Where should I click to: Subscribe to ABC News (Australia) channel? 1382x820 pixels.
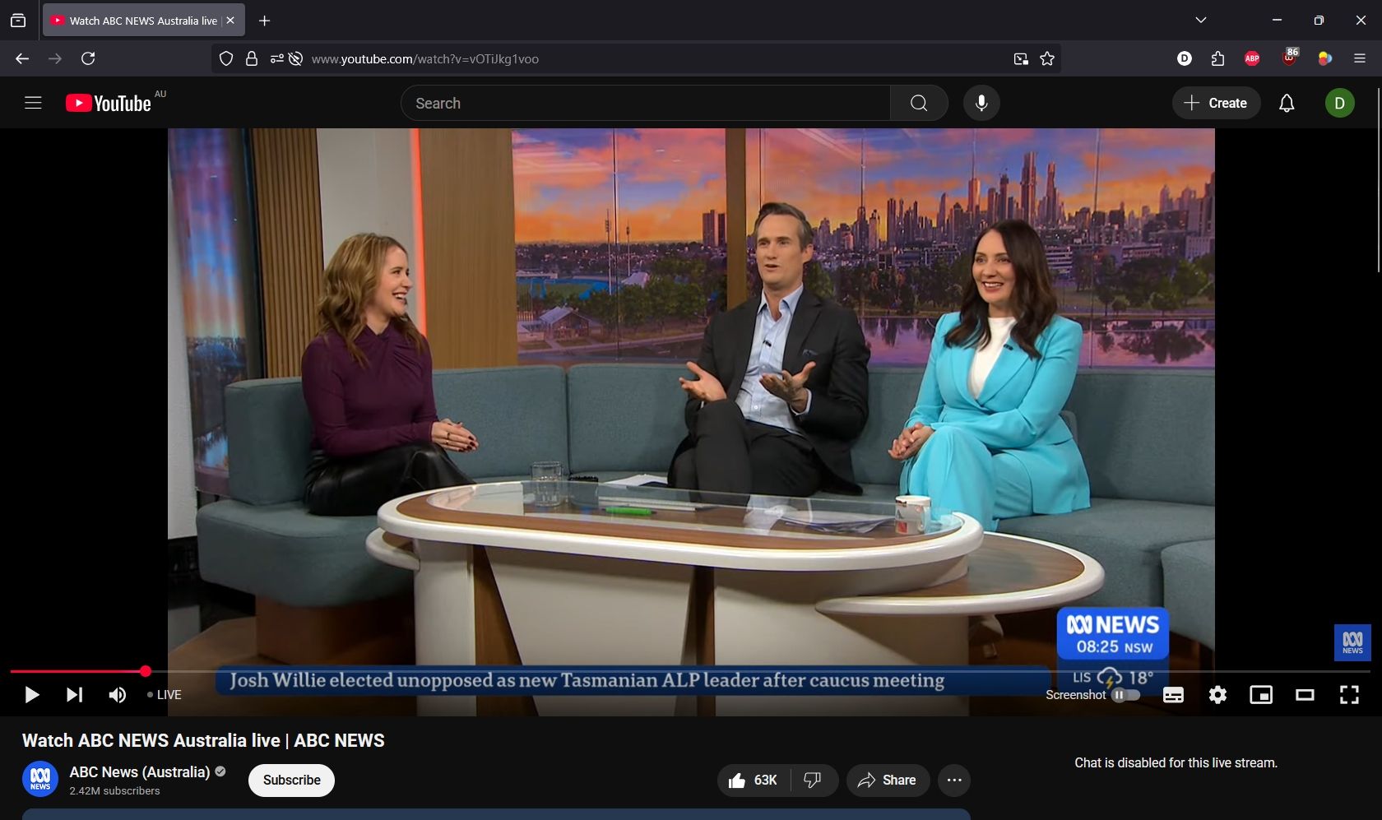point(291,780)
